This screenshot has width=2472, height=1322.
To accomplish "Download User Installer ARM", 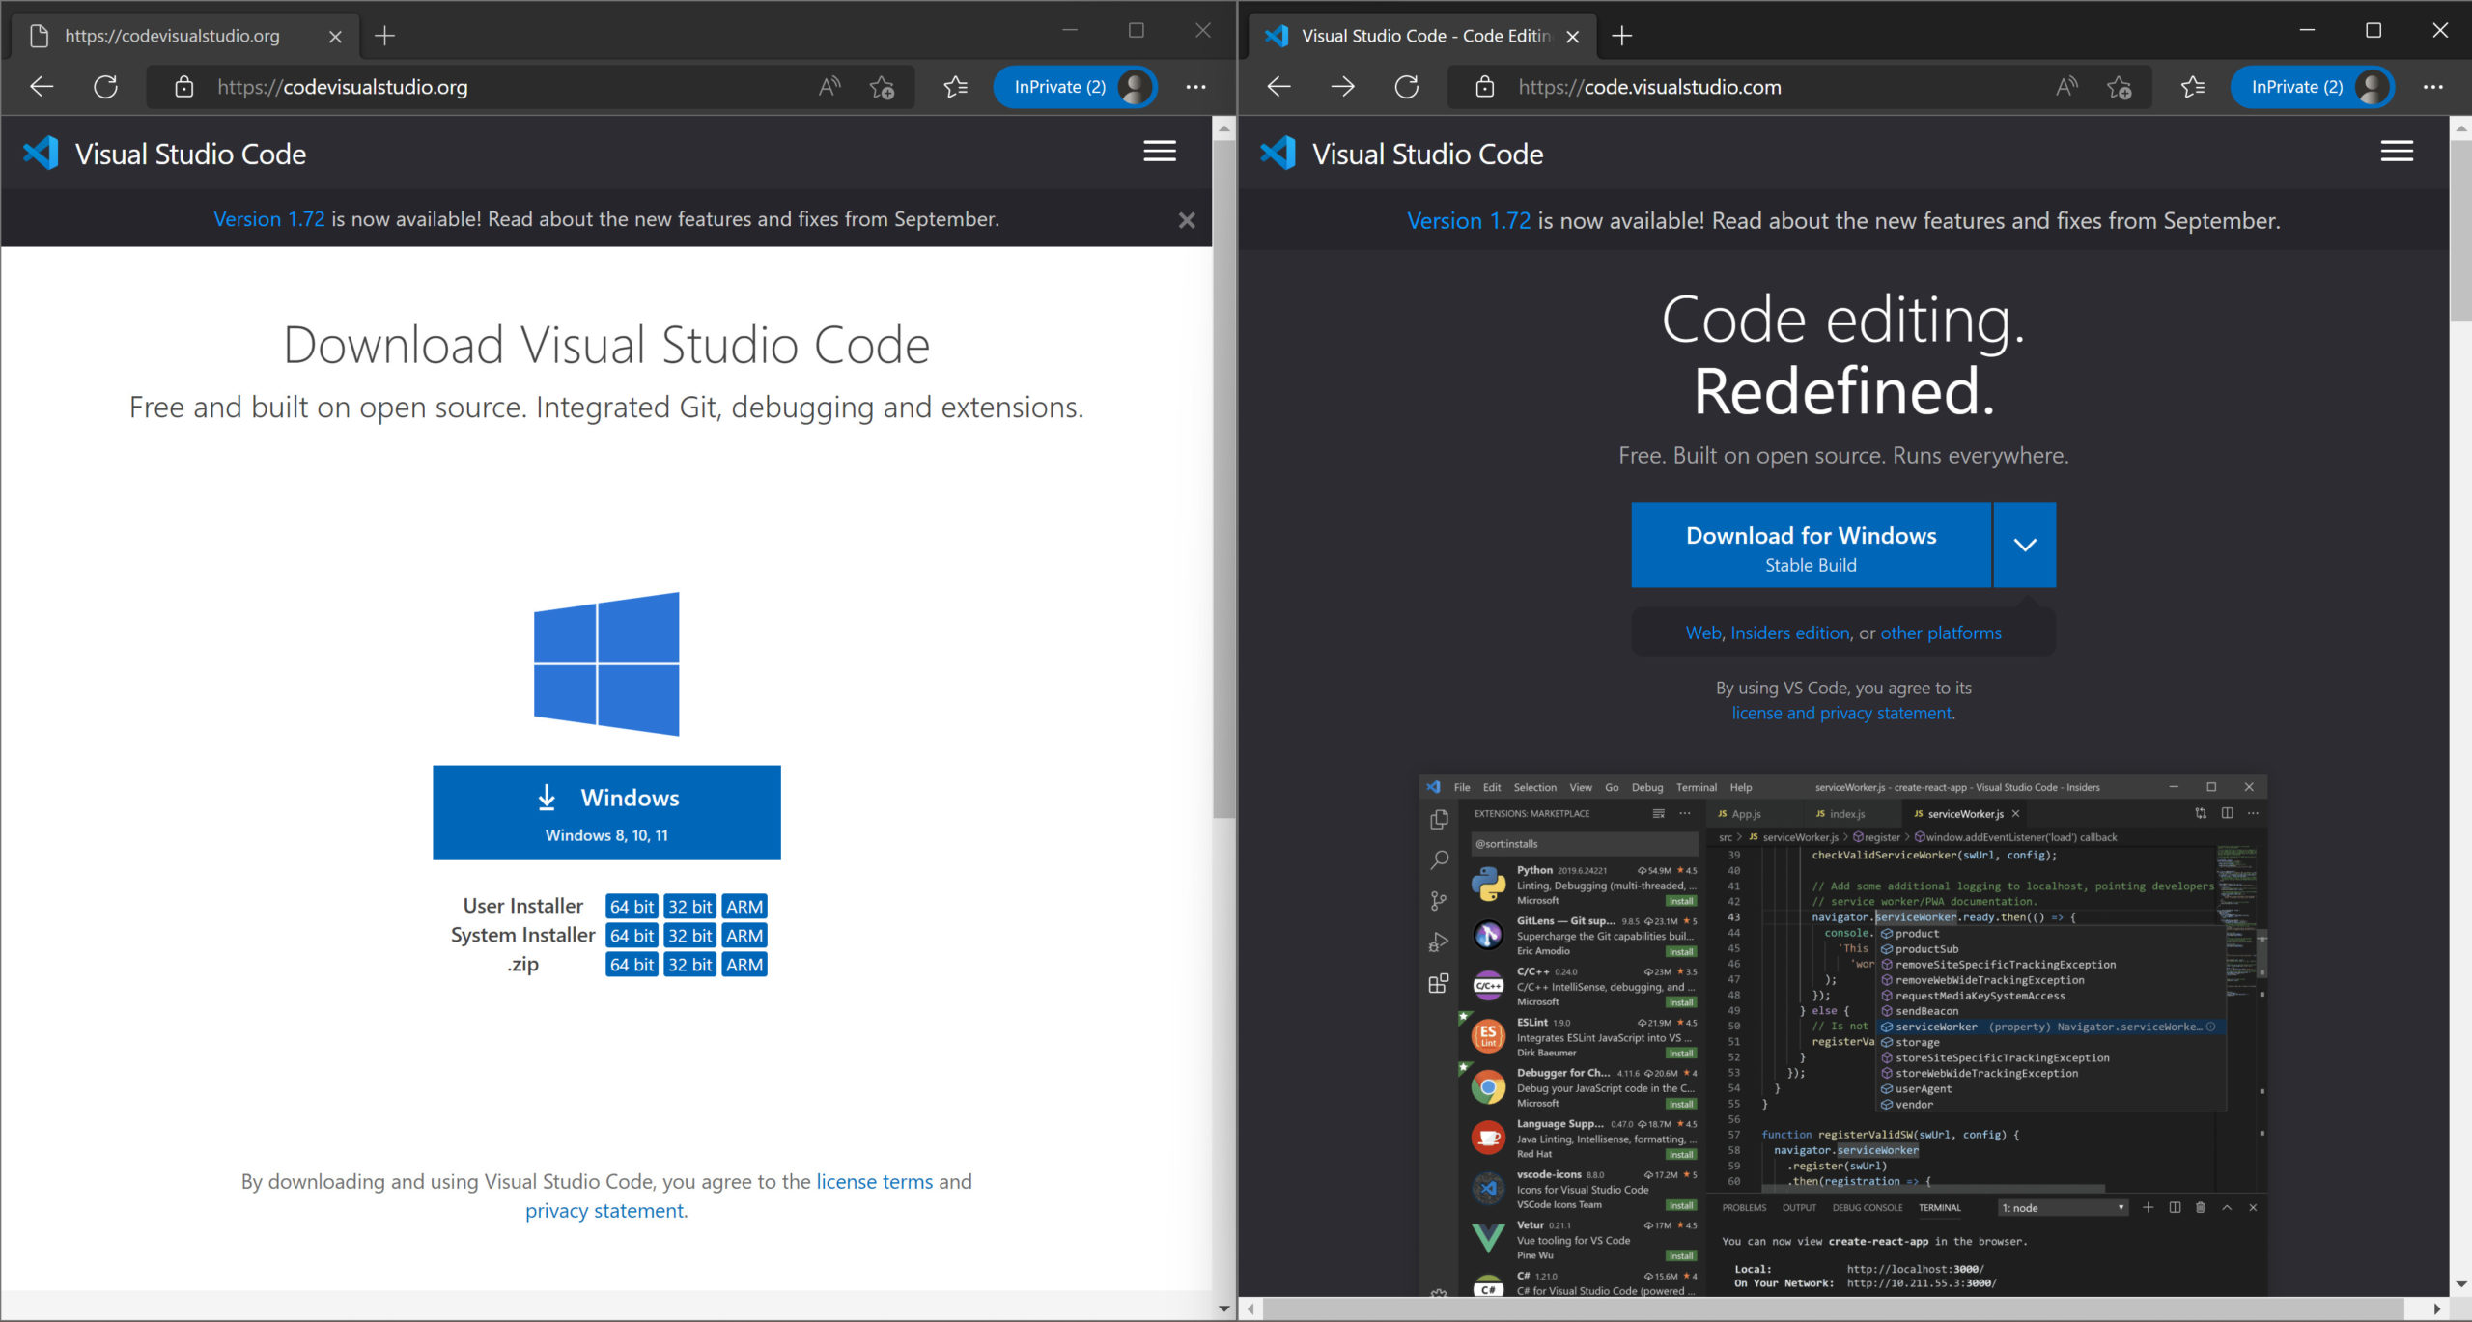I will [x=744, y=906].
